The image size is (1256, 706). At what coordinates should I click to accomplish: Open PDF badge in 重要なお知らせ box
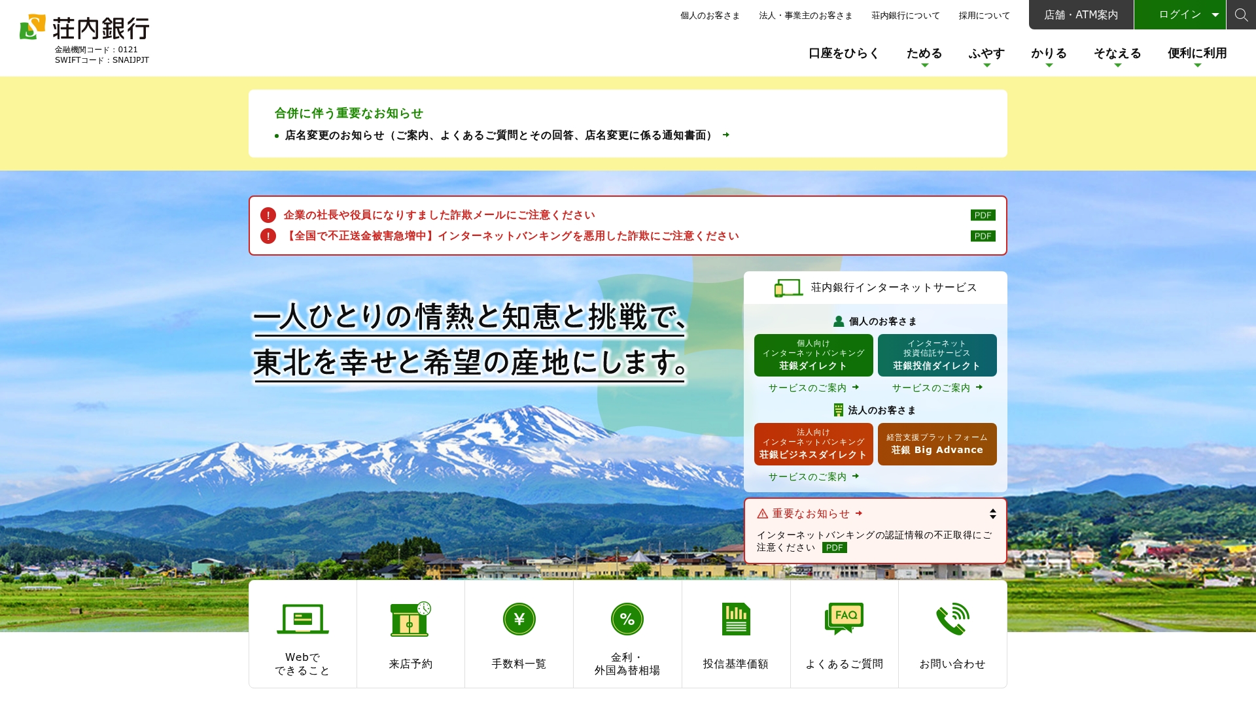(834, 548)
